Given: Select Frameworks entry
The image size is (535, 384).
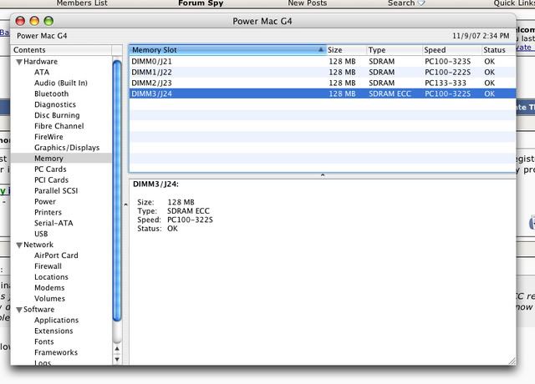Looking at the screenshot, I should point(56,352).
